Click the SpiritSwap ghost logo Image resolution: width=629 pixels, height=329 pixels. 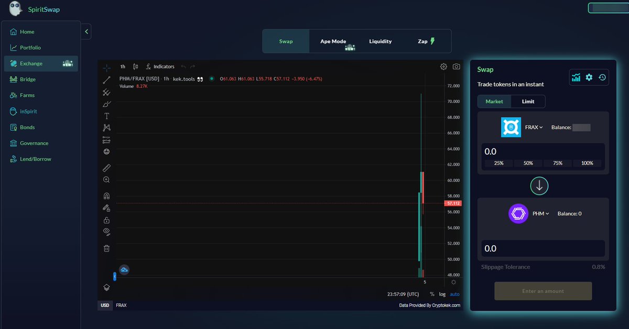point(16,9)
